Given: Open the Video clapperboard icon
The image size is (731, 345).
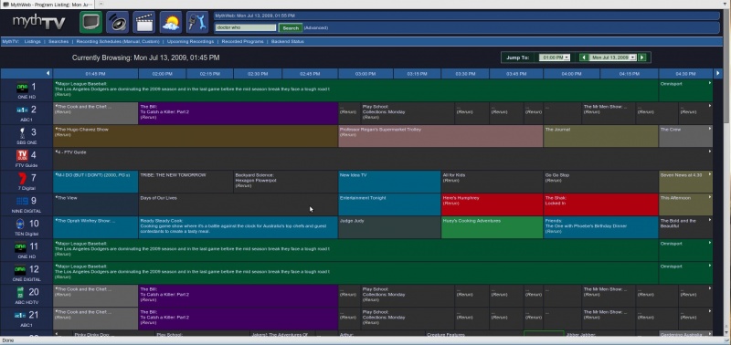Looking at the screenshot, I should pyautogui.click(x=144, y=22).
